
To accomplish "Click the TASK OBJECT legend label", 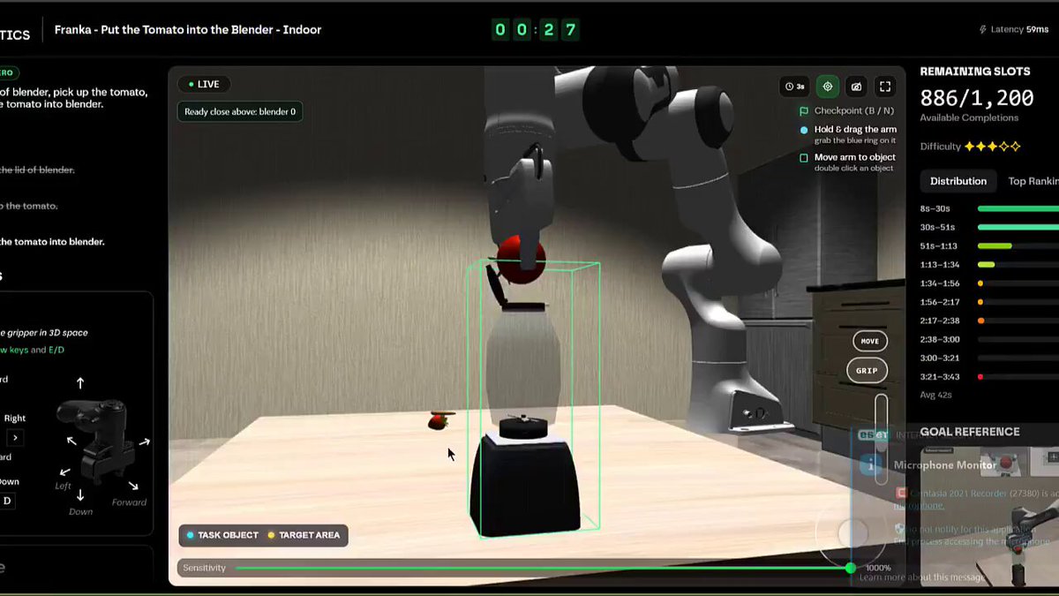I will [x=223, y=535].
